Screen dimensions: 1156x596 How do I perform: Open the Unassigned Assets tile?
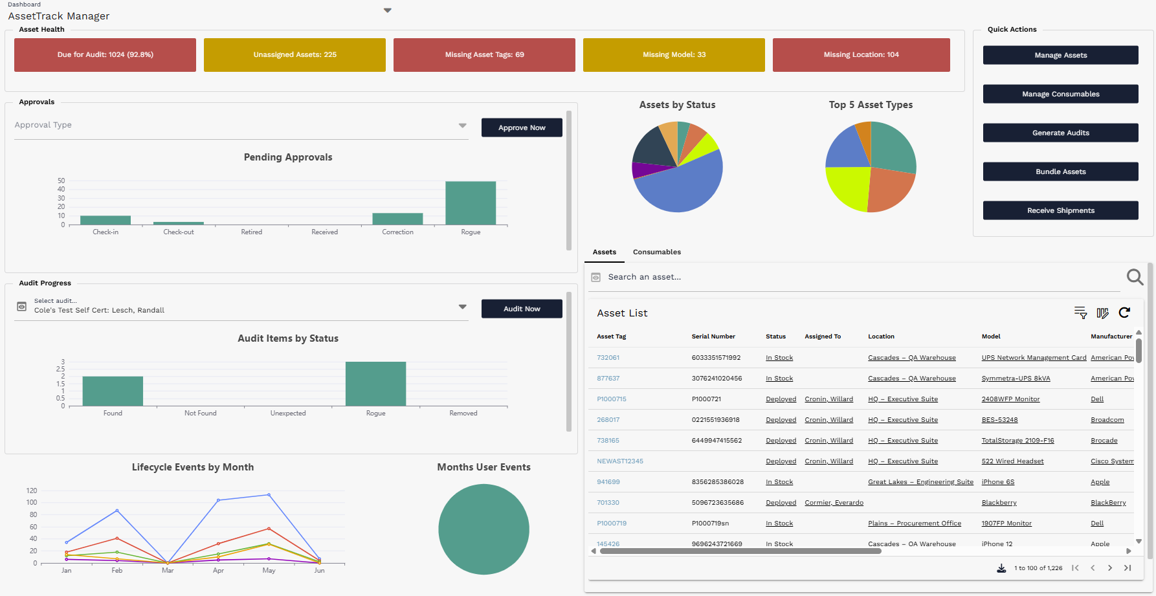(295, 55)
